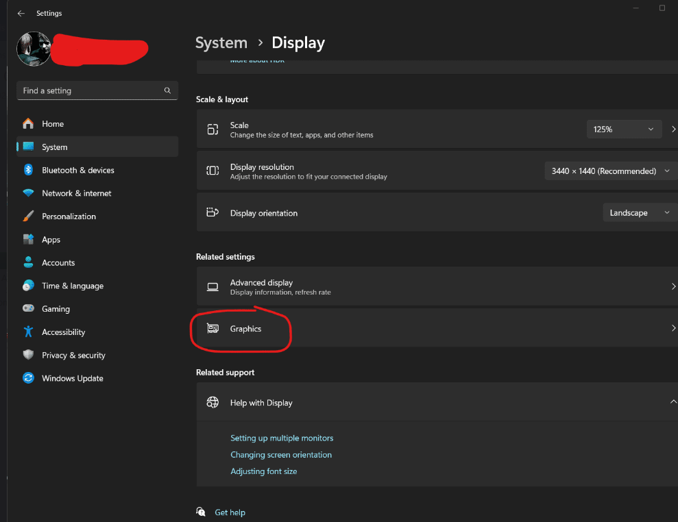Open the Display orientation Landscape dropdown
This screenshot has width=678, height=522.
tap(639, 213)
